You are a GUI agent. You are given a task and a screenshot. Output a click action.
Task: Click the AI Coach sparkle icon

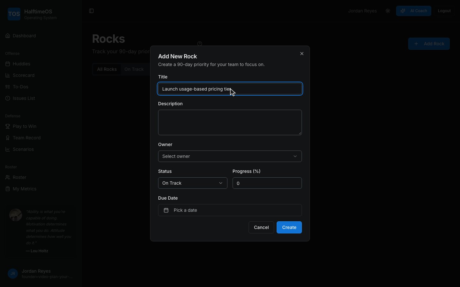point(403,11)
